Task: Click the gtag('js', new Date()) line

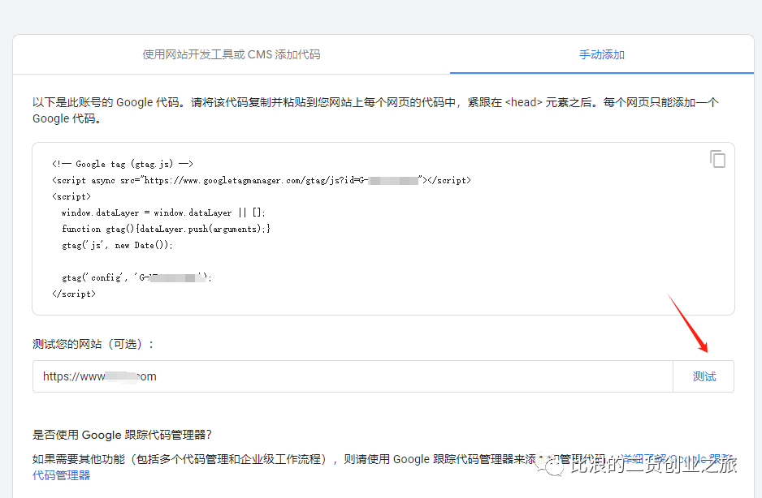Action: click(x=117, y=245)
